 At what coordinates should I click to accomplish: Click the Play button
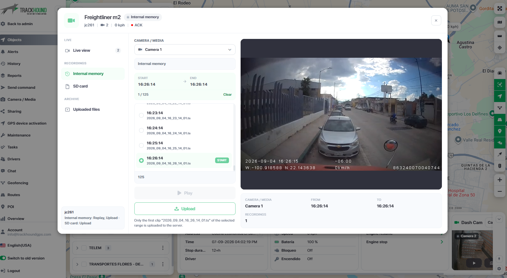pyautogui.click(x=185, y=193)
